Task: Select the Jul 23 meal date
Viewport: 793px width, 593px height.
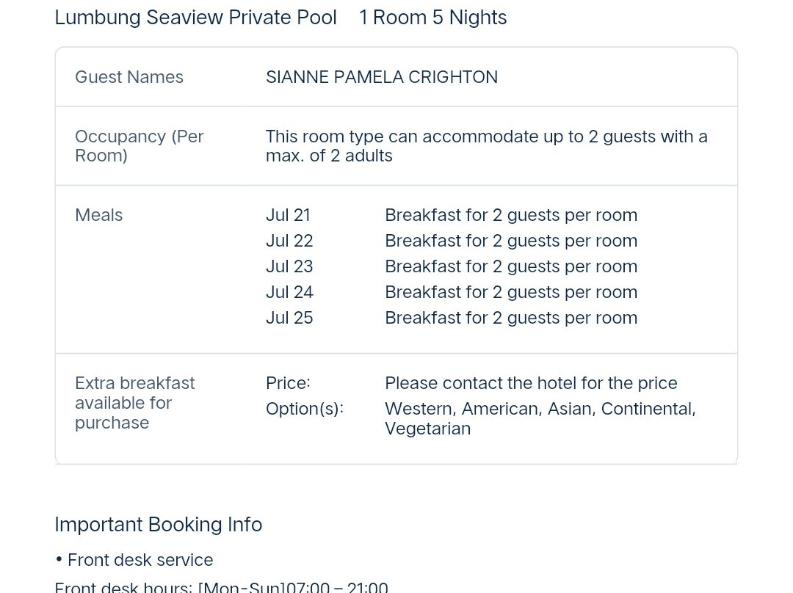Action: point(289,266)
